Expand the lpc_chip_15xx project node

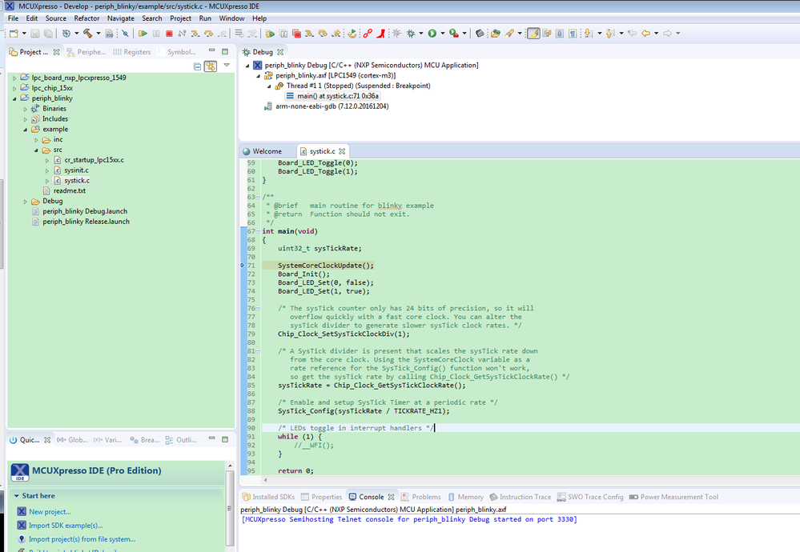tap(15, 88)
